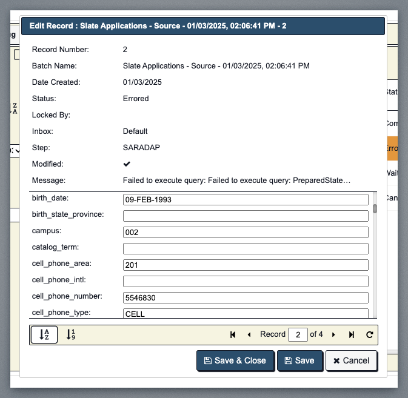Click into the catalog_term input
Image resolution: width=408 pixels, height=398 pixels.
click(x=246, y=248)
